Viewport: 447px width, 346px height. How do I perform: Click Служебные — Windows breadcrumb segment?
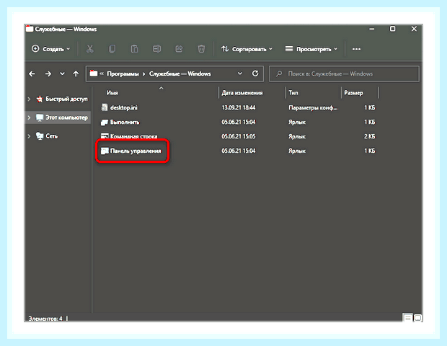pos(180,74)
